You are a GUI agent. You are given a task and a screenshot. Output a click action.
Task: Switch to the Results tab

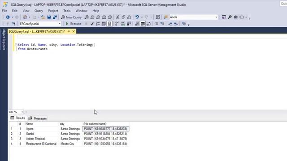(x=18, y=118)
